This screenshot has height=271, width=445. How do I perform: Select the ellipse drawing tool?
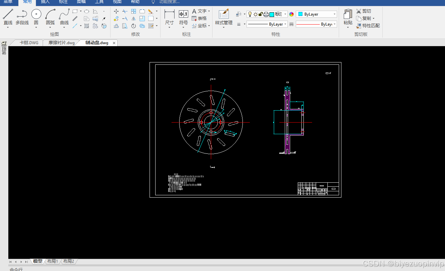[x=87, y=11]
